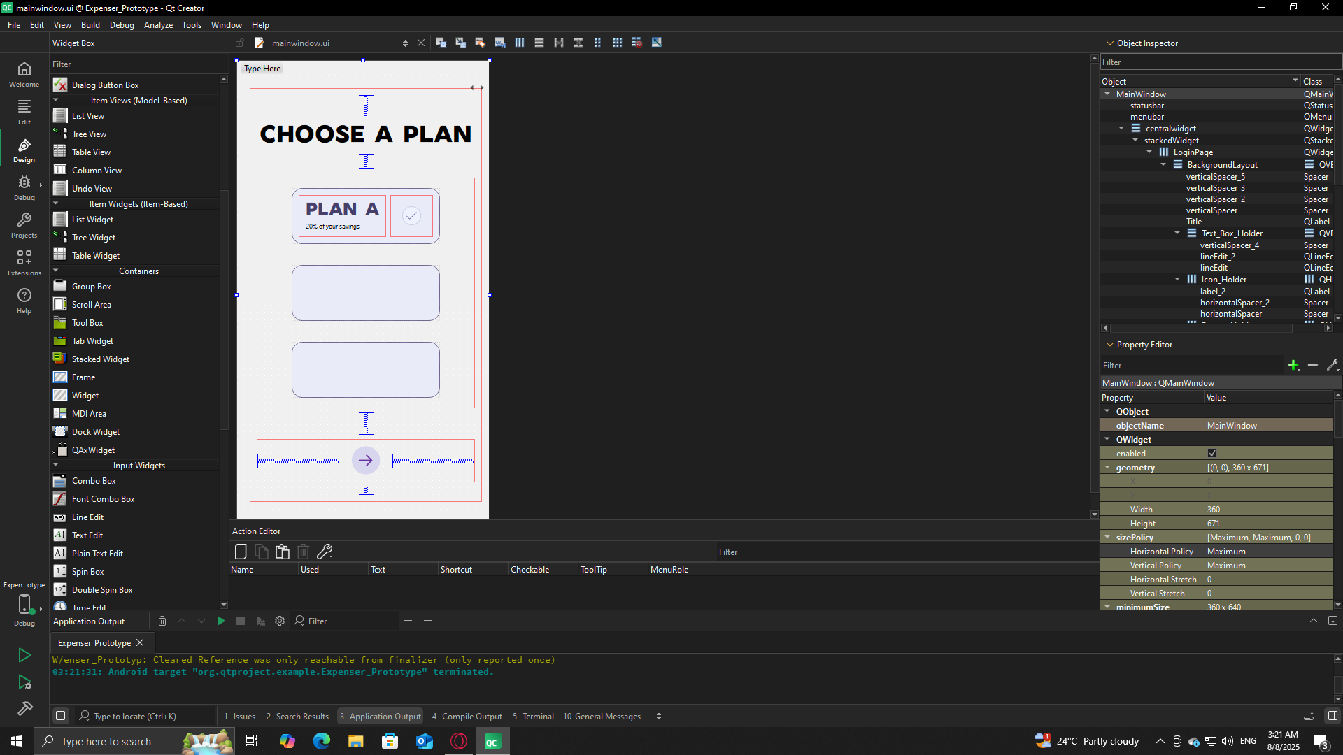Screen dimensions: 1343x755
Task: Click Edit Signals/Slots toolbar icon
Action: click(x=460, y=43)
